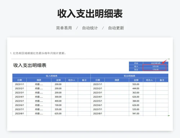The image size is (180, 138).
Task: Select the income table date 2023/1/1
Action: (19, 84)
